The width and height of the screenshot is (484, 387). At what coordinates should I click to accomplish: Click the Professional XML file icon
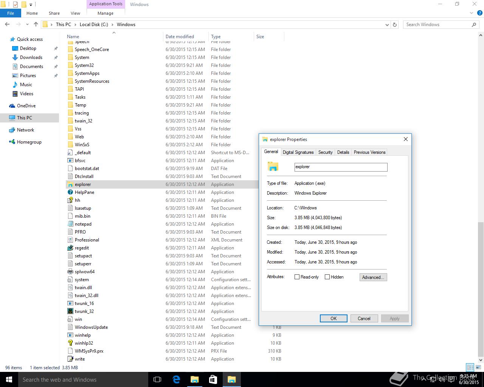tap(70, 240)
